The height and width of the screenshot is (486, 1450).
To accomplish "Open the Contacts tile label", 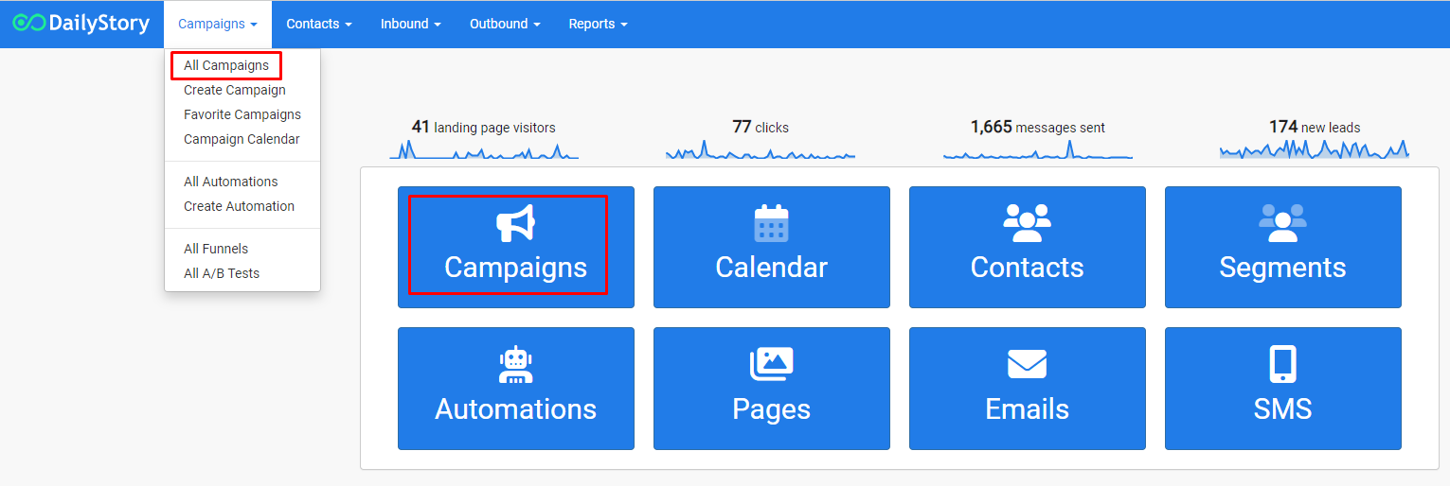I will pyautogui.click(x=1027, y=268).
